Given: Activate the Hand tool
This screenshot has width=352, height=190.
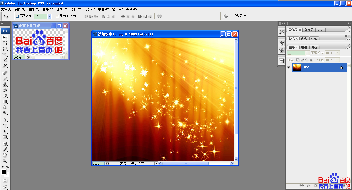Looking at the screenshot, I should click(5, 155).
